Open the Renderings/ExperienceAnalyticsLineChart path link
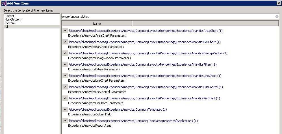 click(145, 76)
